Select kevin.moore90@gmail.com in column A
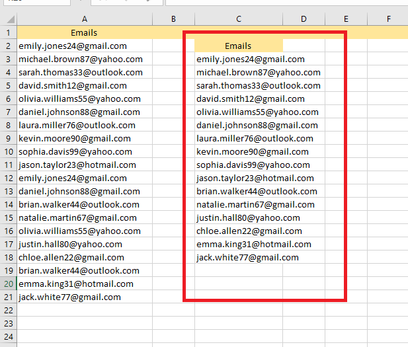Screen dimensions: 408x347 (75, 138)
